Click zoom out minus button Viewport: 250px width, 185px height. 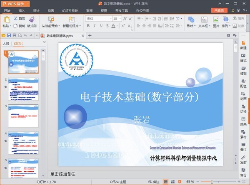pos(198,182)
